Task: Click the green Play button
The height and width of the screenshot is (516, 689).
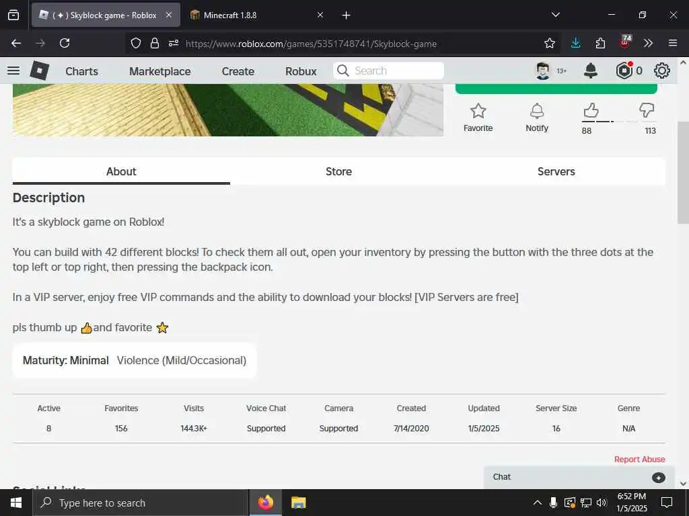Action: tap(556, 89)
